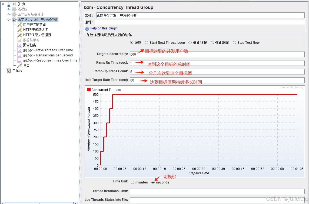Click the 名称 name input field
This screenshot has width=309, height=204.
[x=200, y=15]
